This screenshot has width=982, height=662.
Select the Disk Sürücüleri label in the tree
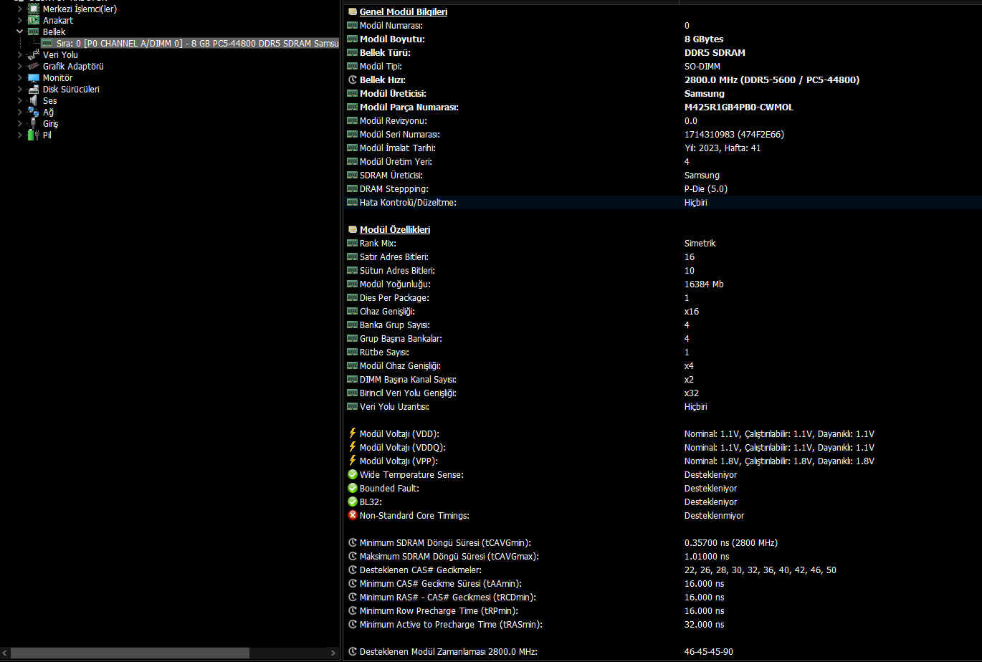click(x=71, y=90)
